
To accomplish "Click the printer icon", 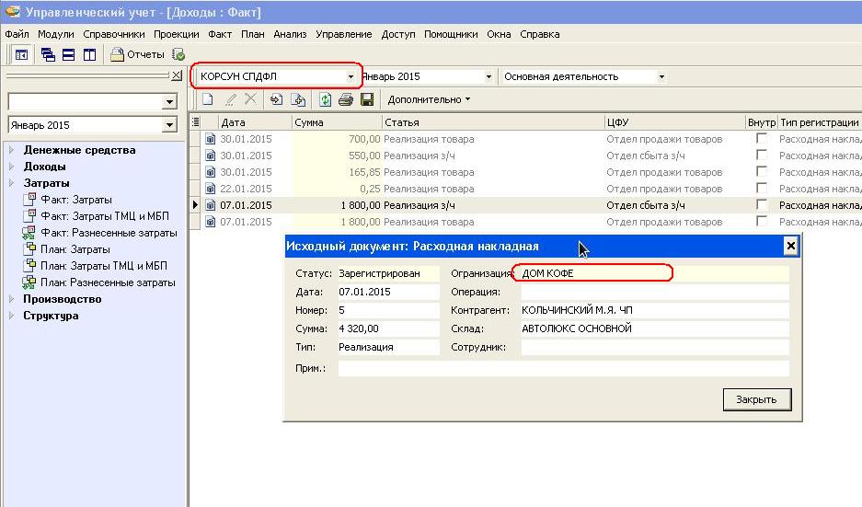I will click(x=346, y=99).
